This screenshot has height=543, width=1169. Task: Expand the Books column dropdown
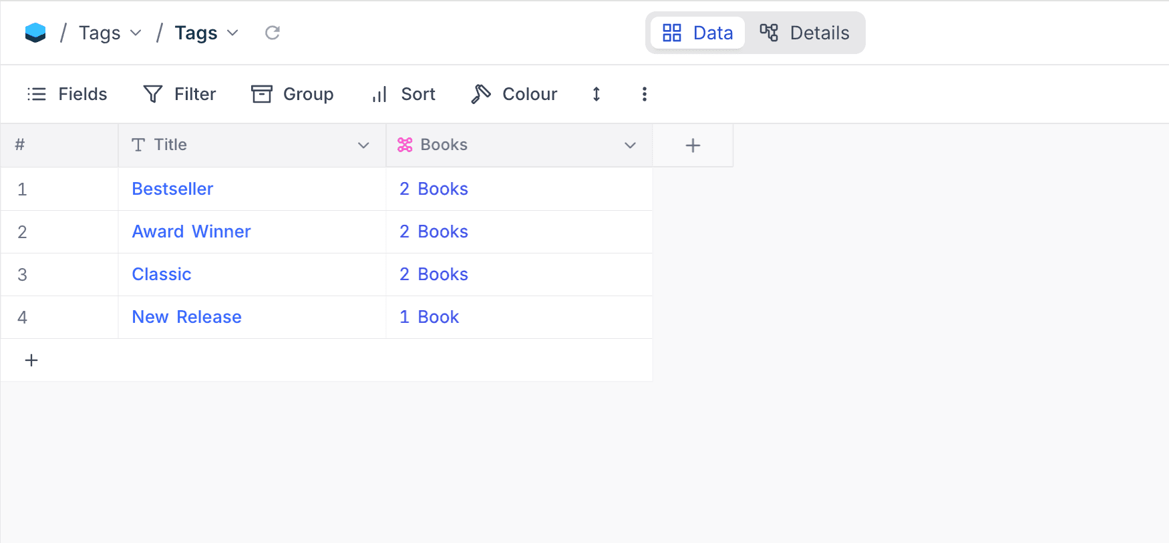click(x=629, y=145)
